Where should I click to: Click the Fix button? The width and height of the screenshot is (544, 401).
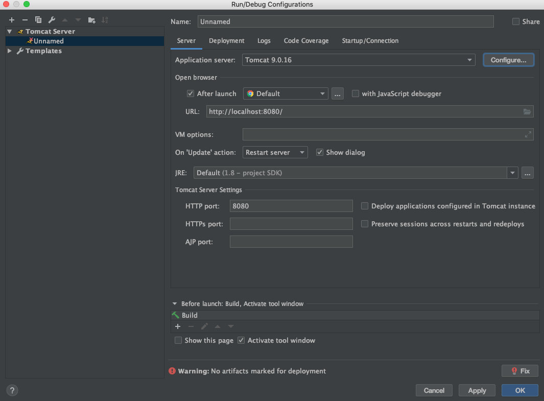tap(519, 371)
